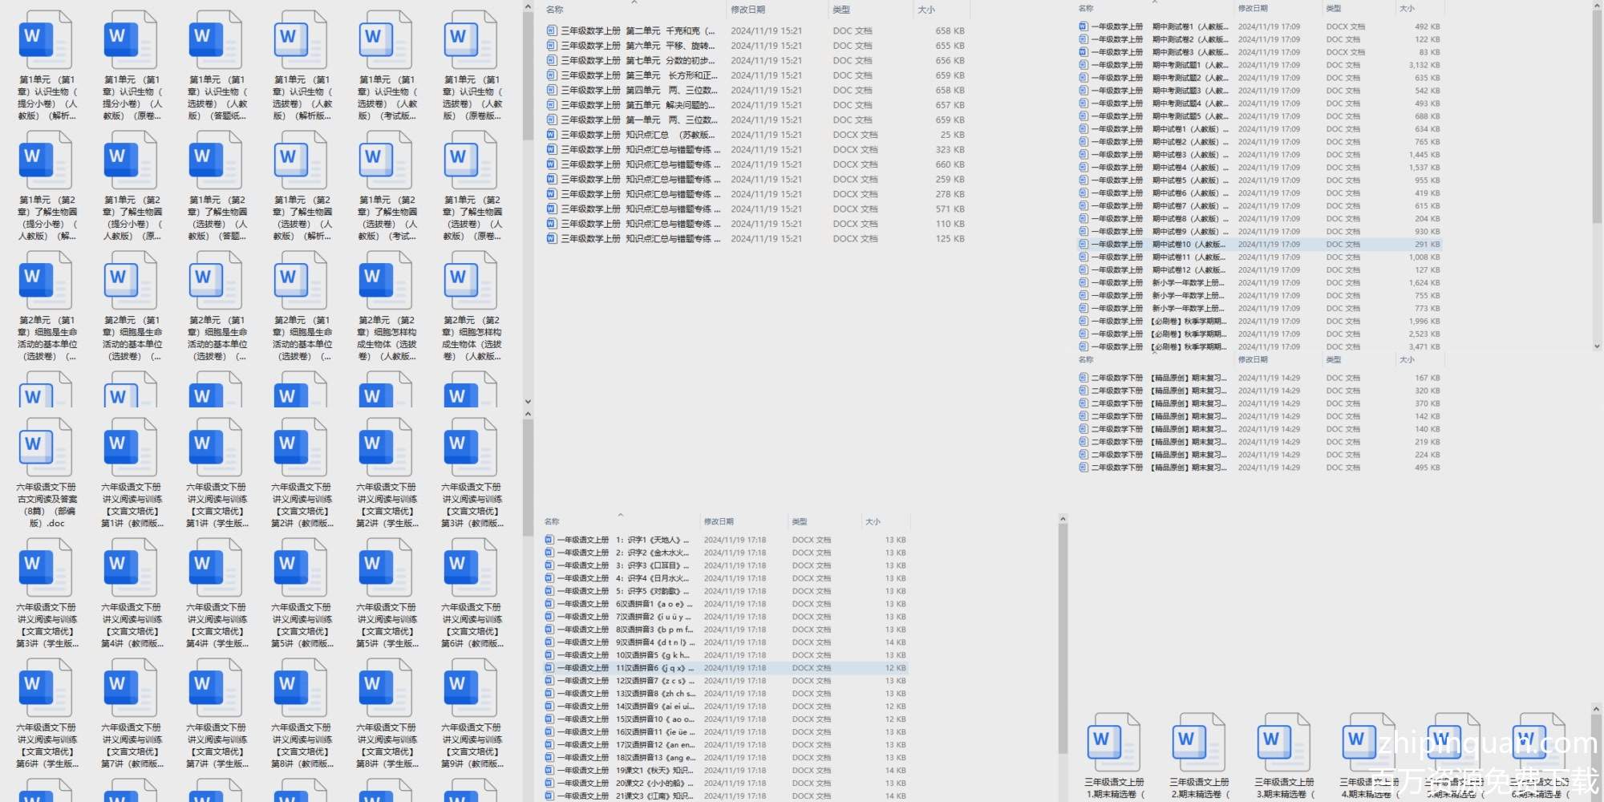Click icon of 1：识字1《天地人》 file
1604x802 pixels.
549,540
